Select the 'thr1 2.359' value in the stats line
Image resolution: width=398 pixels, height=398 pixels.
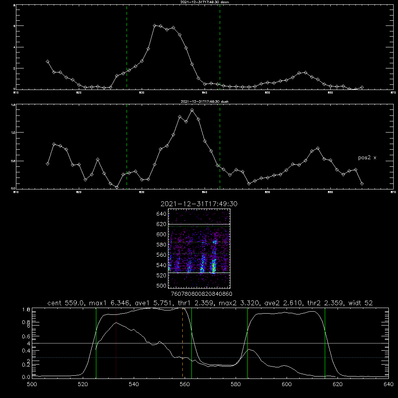(x=195, y=303)
